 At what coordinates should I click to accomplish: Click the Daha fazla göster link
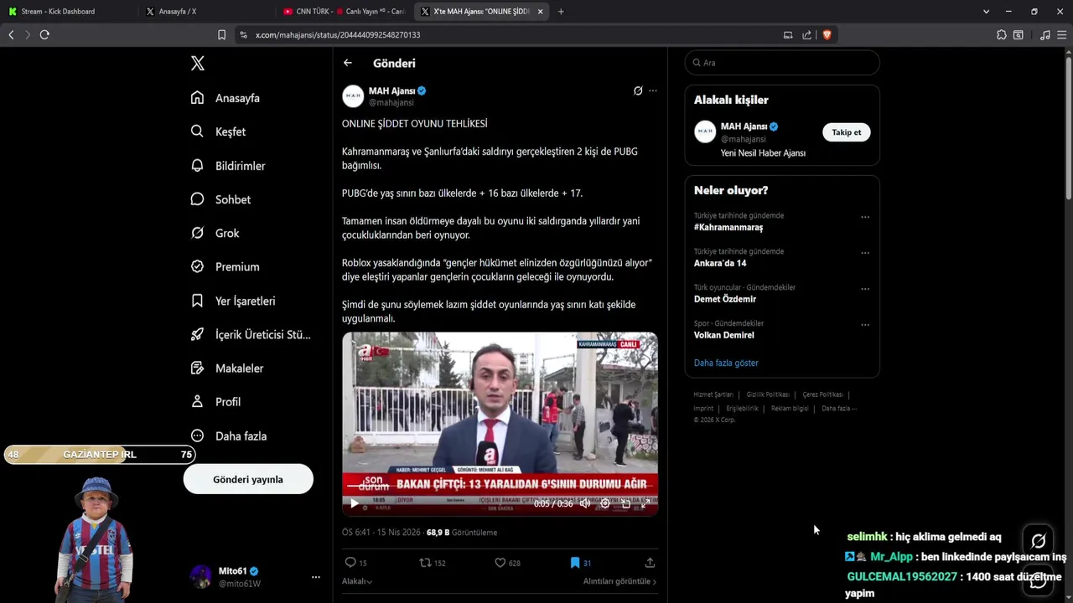click(726, 363)
